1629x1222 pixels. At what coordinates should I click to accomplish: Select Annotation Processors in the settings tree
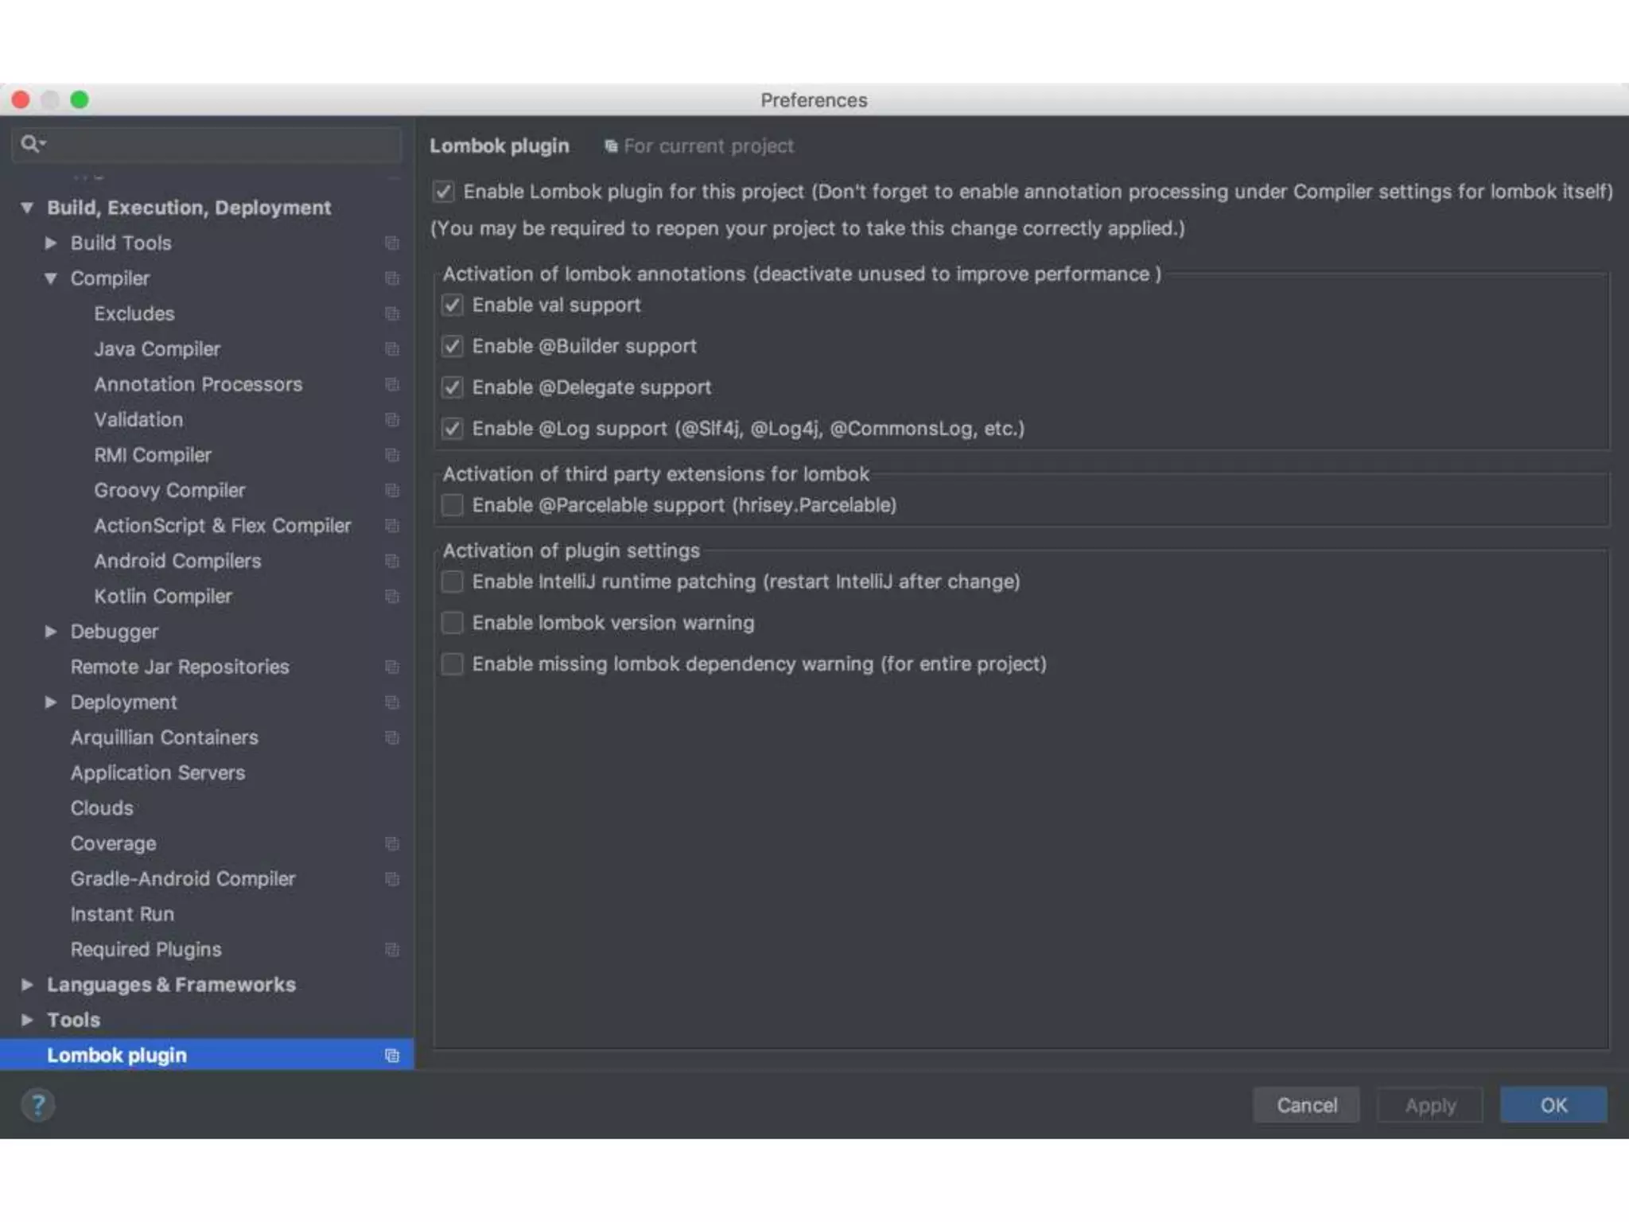pyautogui.click(x=198, y=384)
